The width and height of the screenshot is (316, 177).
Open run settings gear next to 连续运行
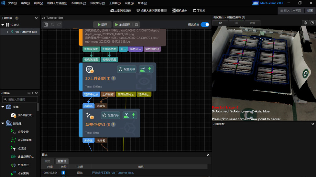(x=136, y=25)
